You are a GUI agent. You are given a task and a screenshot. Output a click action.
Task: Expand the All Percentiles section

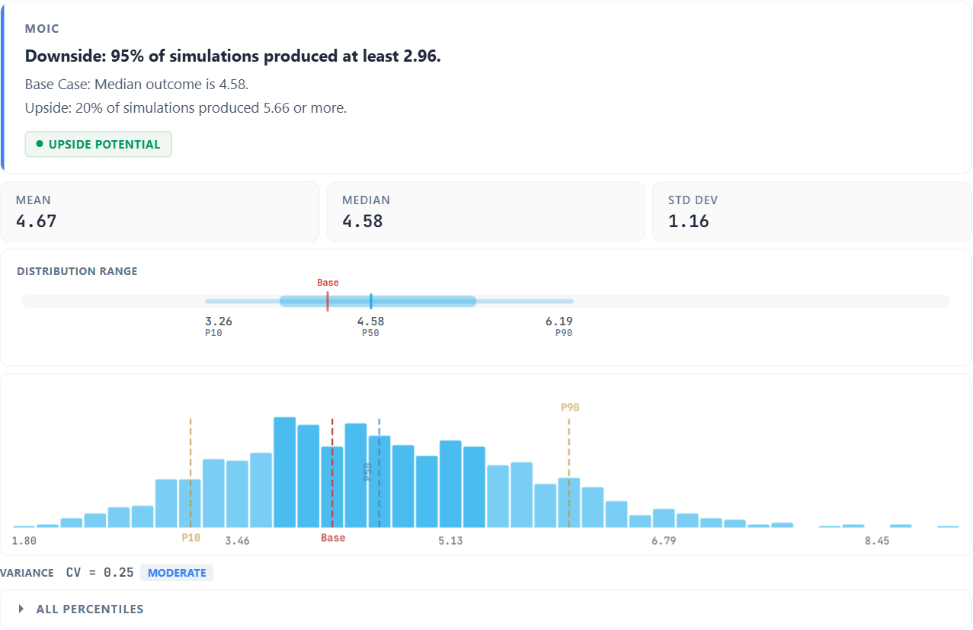485,609
